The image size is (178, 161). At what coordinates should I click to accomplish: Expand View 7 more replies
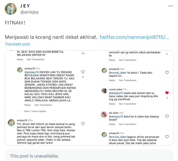coord(35,111)
